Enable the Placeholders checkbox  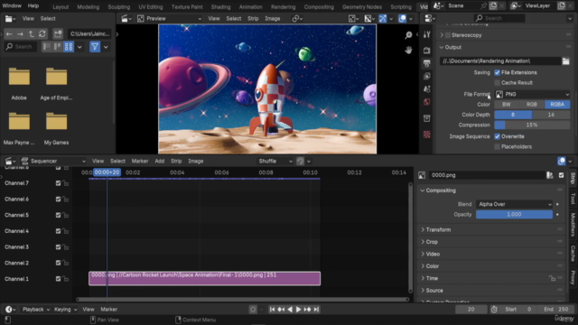click(498, 146)
